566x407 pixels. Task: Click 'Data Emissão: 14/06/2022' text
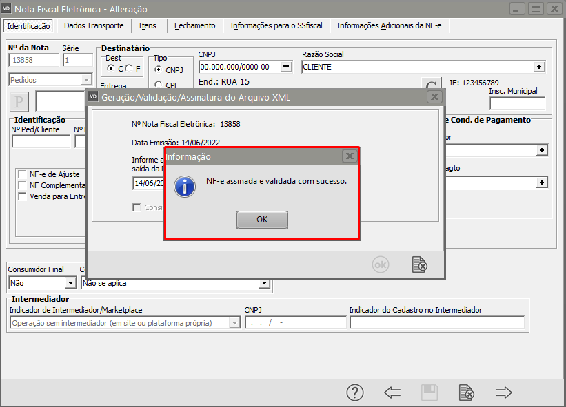(x=176, y=143)
